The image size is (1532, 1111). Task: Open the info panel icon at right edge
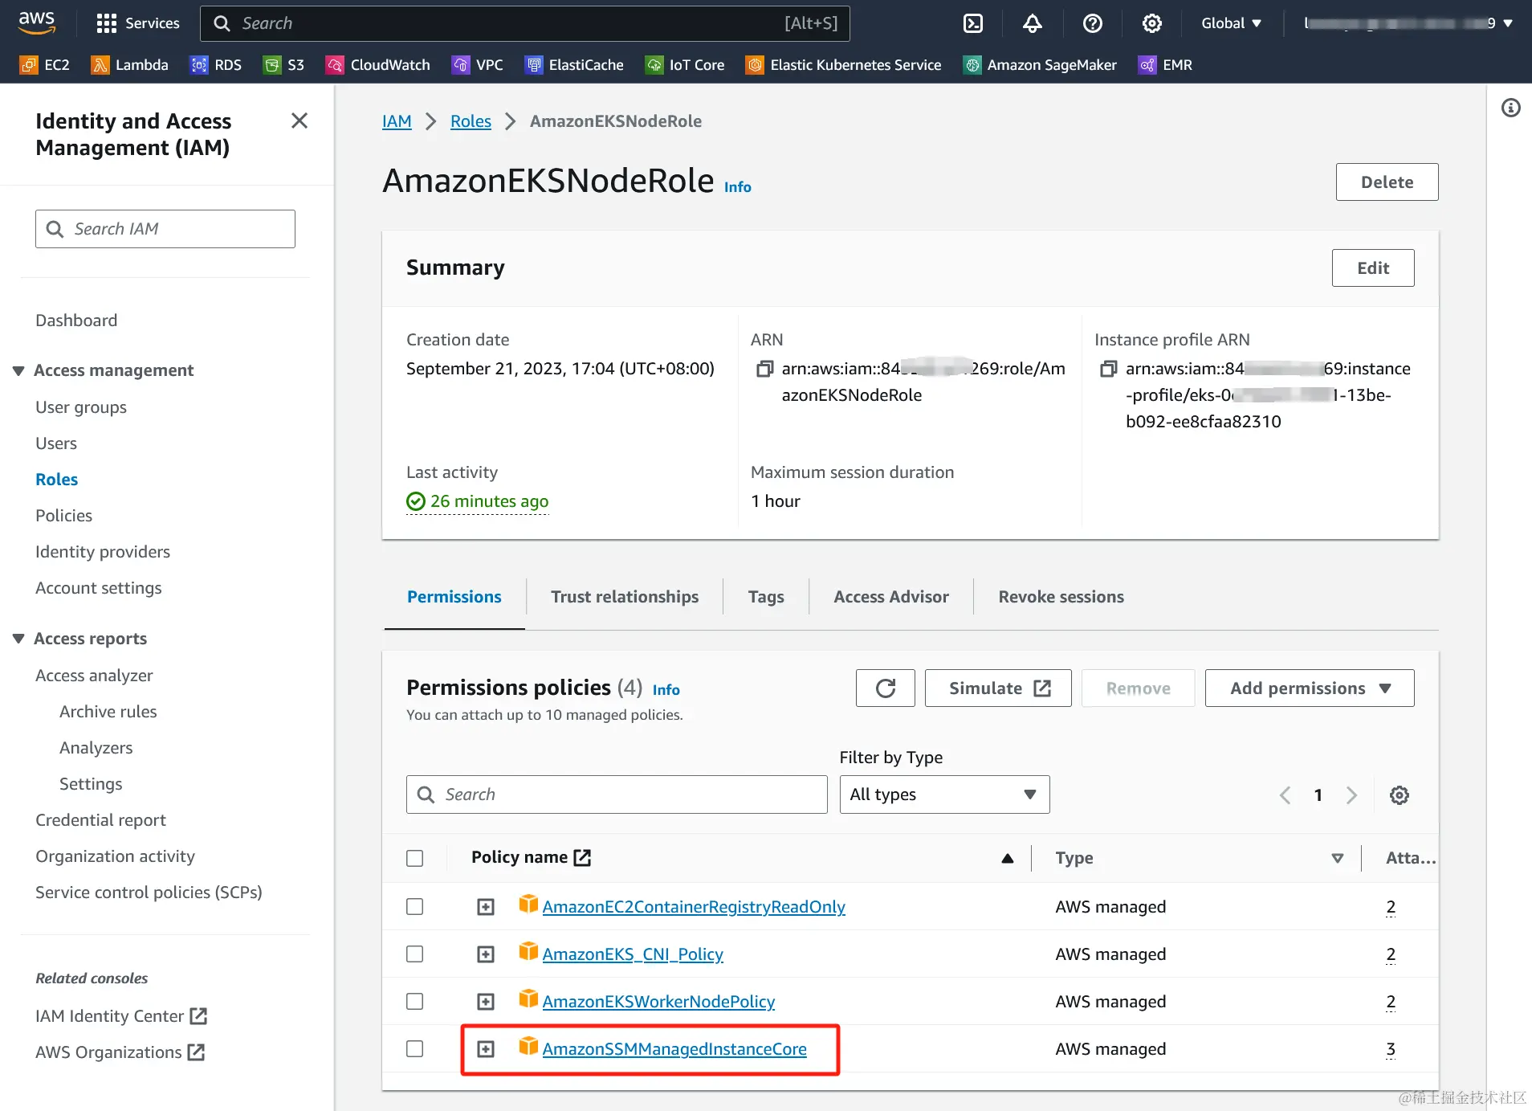pyautogui.click(x=1510, y=108)
